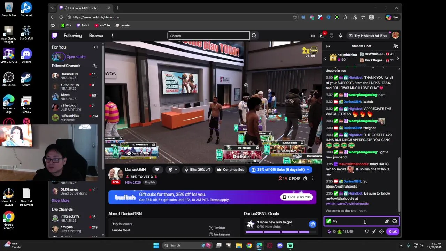Open the Terms apply link
Viewport: 446px width, 251px height.
[x=220, y=200]
